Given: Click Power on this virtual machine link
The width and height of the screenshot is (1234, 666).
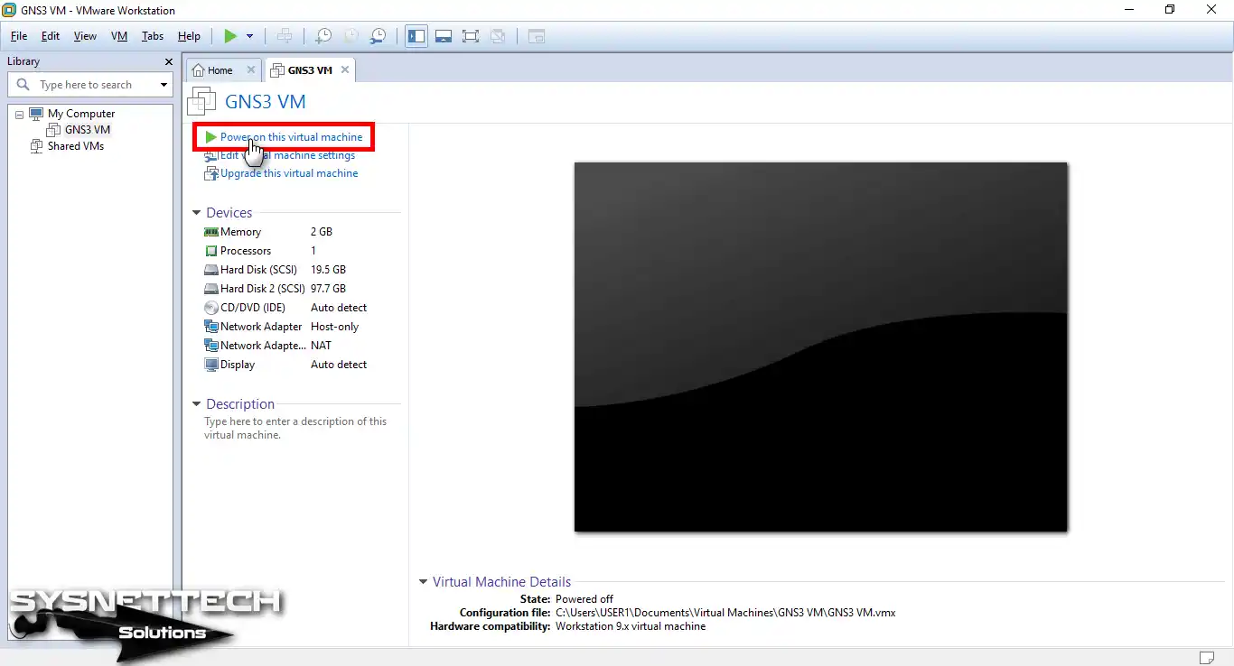Looking at the screenshot, I should click(x=291, y=137).
